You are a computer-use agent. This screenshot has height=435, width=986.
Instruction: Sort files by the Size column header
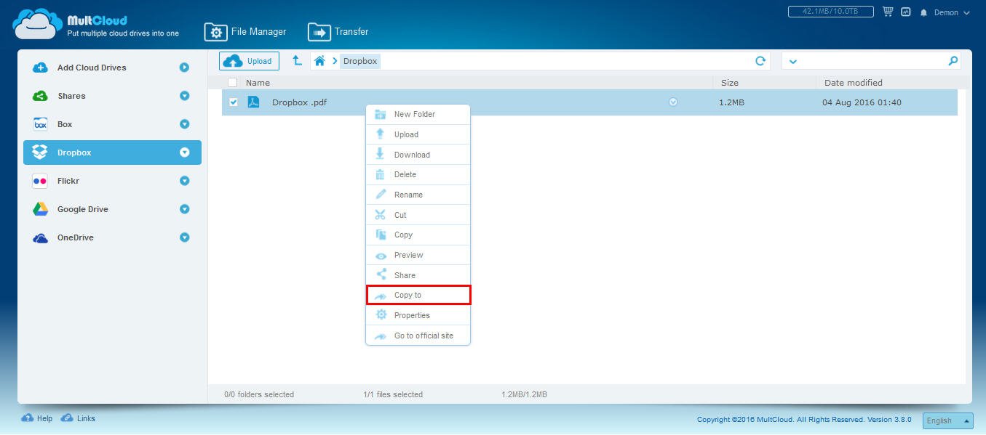(730, 83)
